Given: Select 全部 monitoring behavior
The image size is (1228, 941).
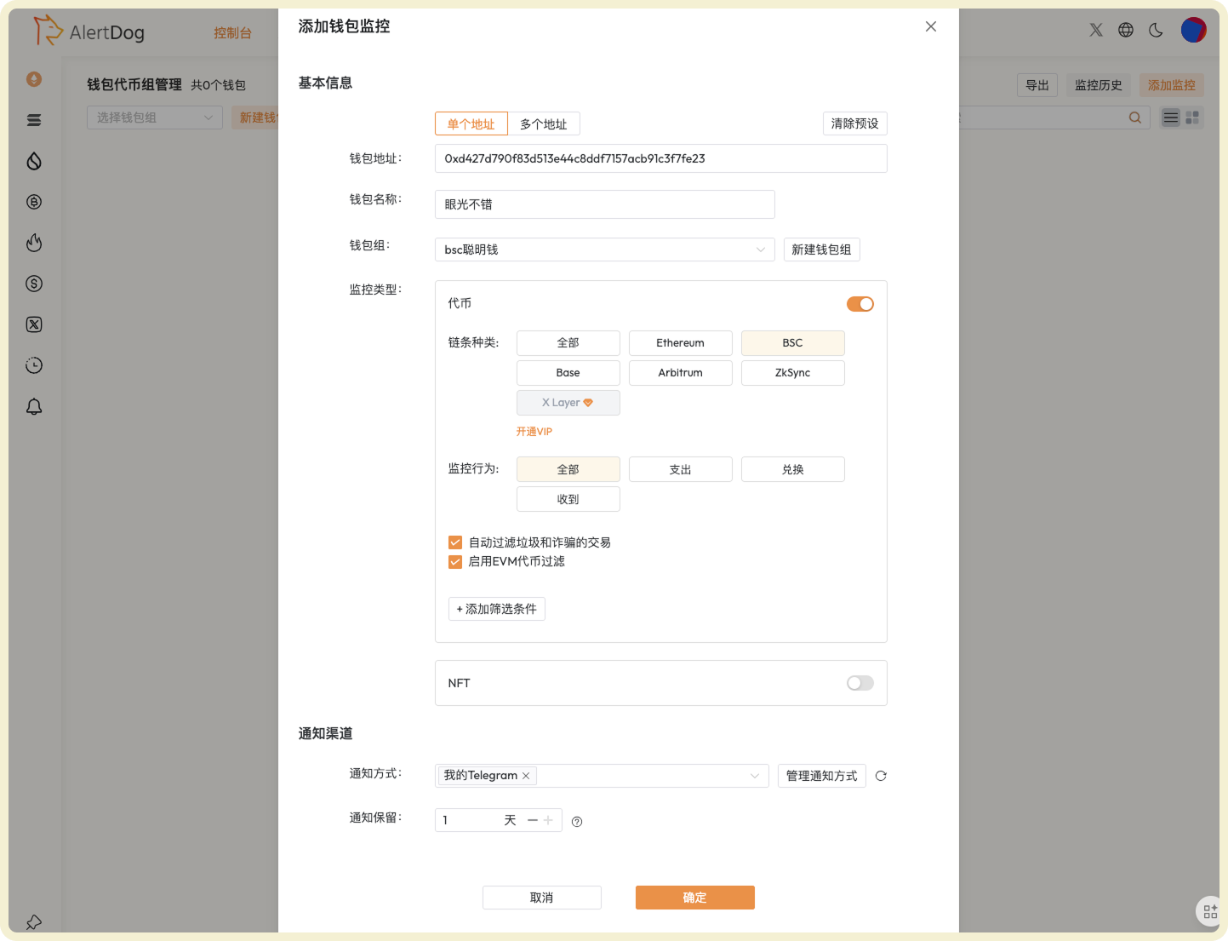Looking at the screenshot, I should pos(568,469).
